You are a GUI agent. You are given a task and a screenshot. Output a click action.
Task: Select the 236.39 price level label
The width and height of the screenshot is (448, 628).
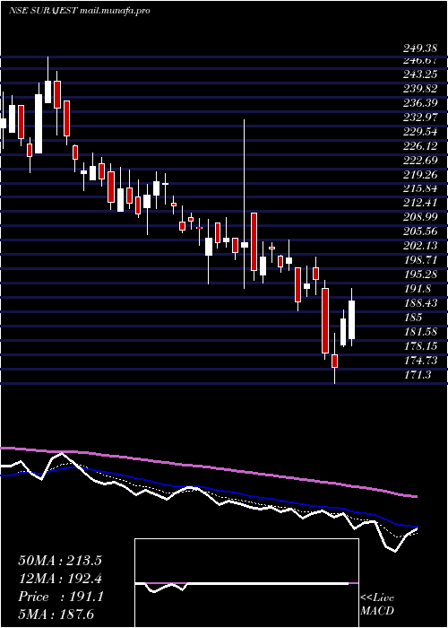[420, 103]
